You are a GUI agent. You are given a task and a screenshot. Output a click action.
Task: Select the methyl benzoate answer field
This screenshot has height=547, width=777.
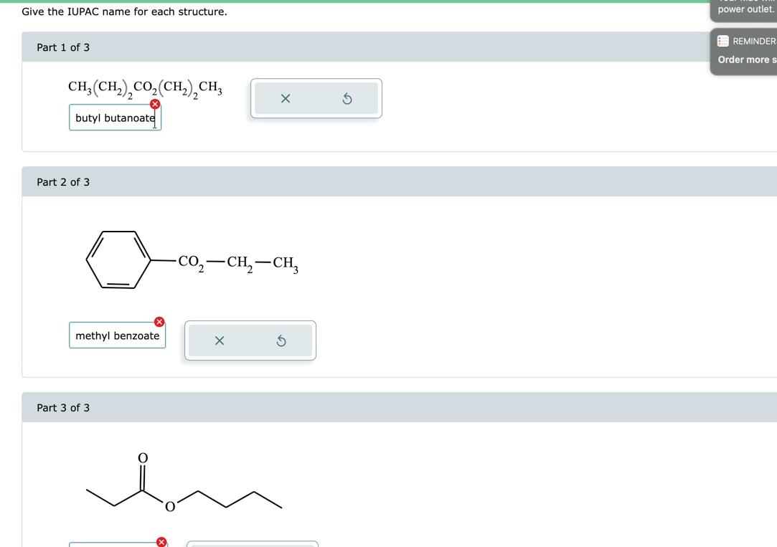pos(117,336)
